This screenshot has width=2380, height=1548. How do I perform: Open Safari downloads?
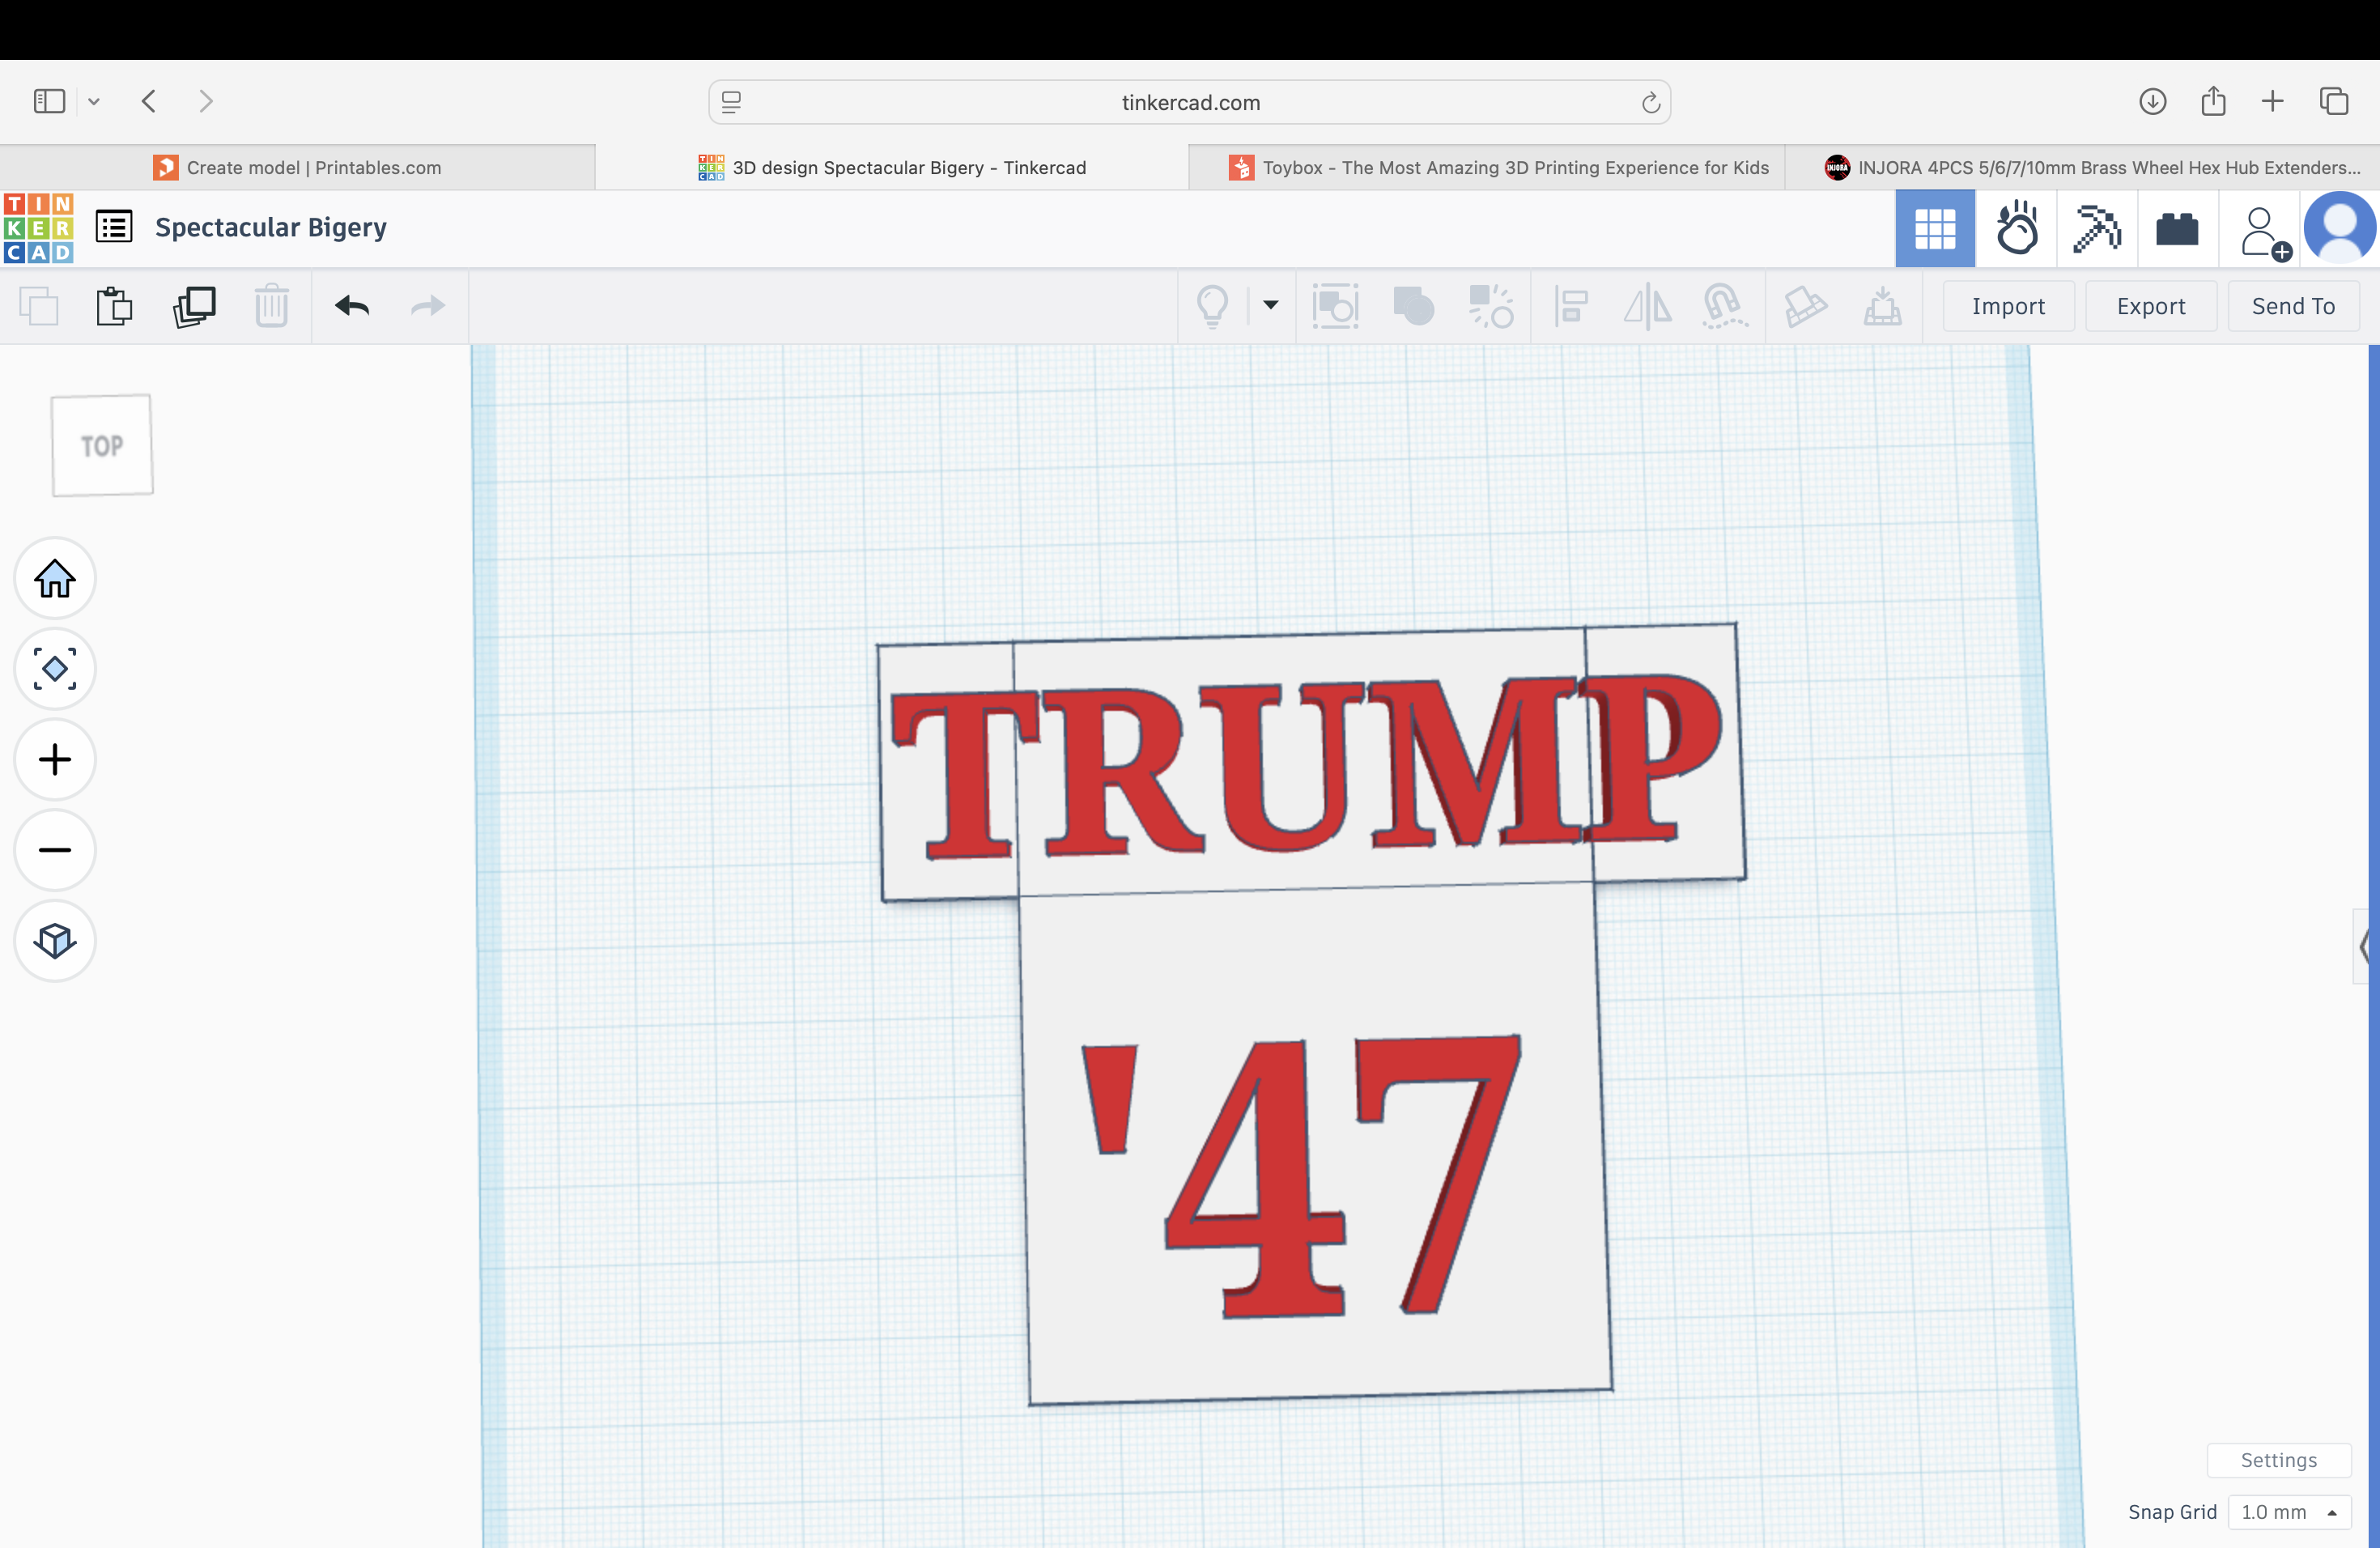point(2152,101)
